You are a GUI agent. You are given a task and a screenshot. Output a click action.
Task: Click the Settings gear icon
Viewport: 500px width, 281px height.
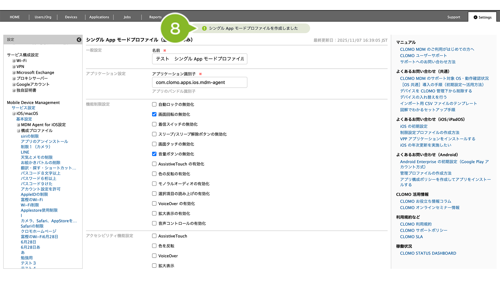point(475,17)
